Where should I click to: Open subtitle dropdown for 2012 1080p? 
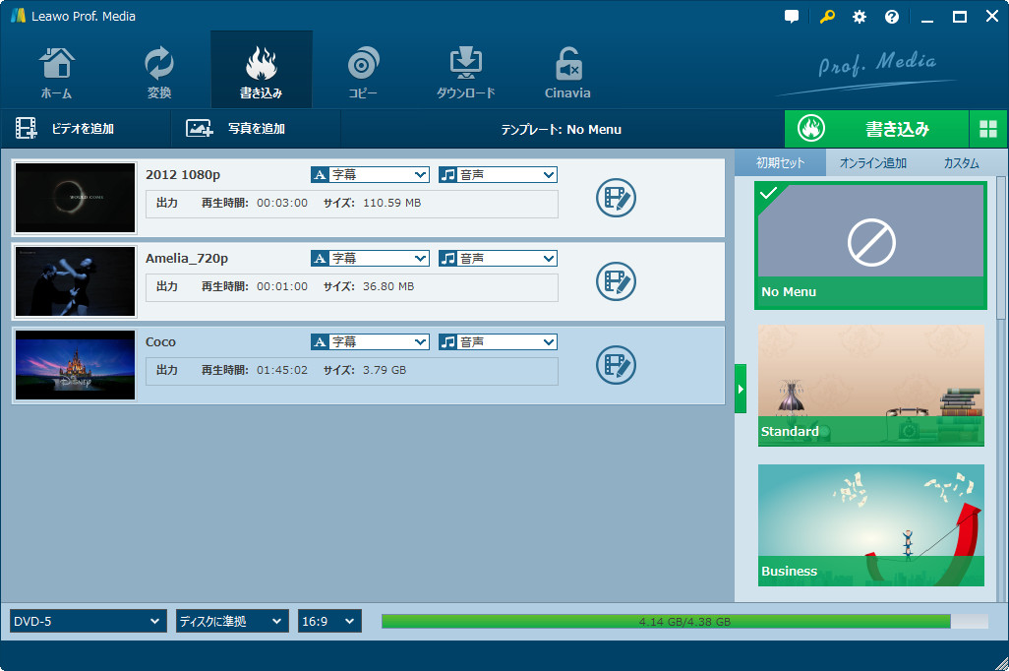point(370,174)
